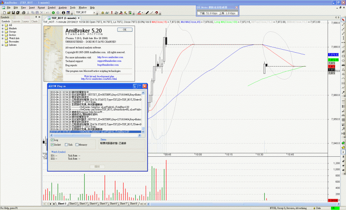346x210 pixels.
Task: Open the Explore binoculars icon
Action: (x=107, y=13)
